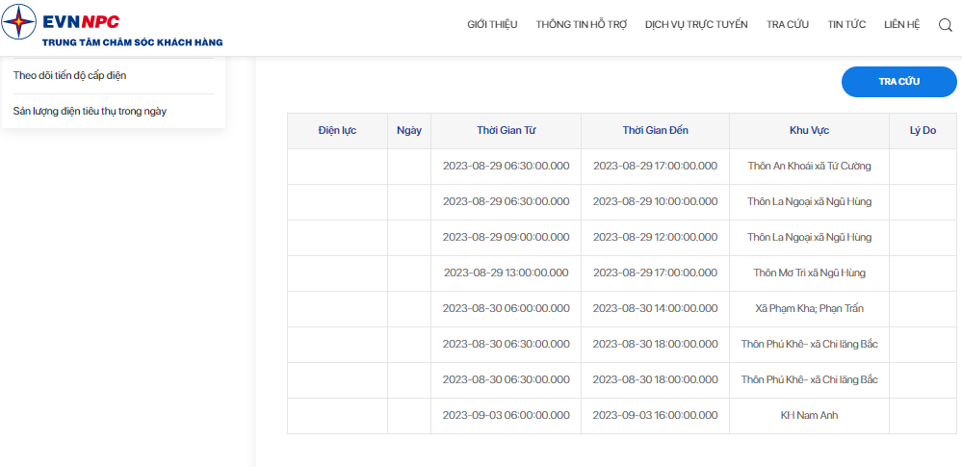Click the Khu Vực column header

point(809,131)
